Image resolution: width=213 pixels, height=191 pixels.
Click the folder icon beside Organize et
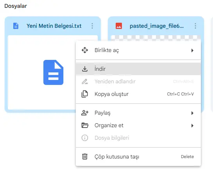coord(85,125)
